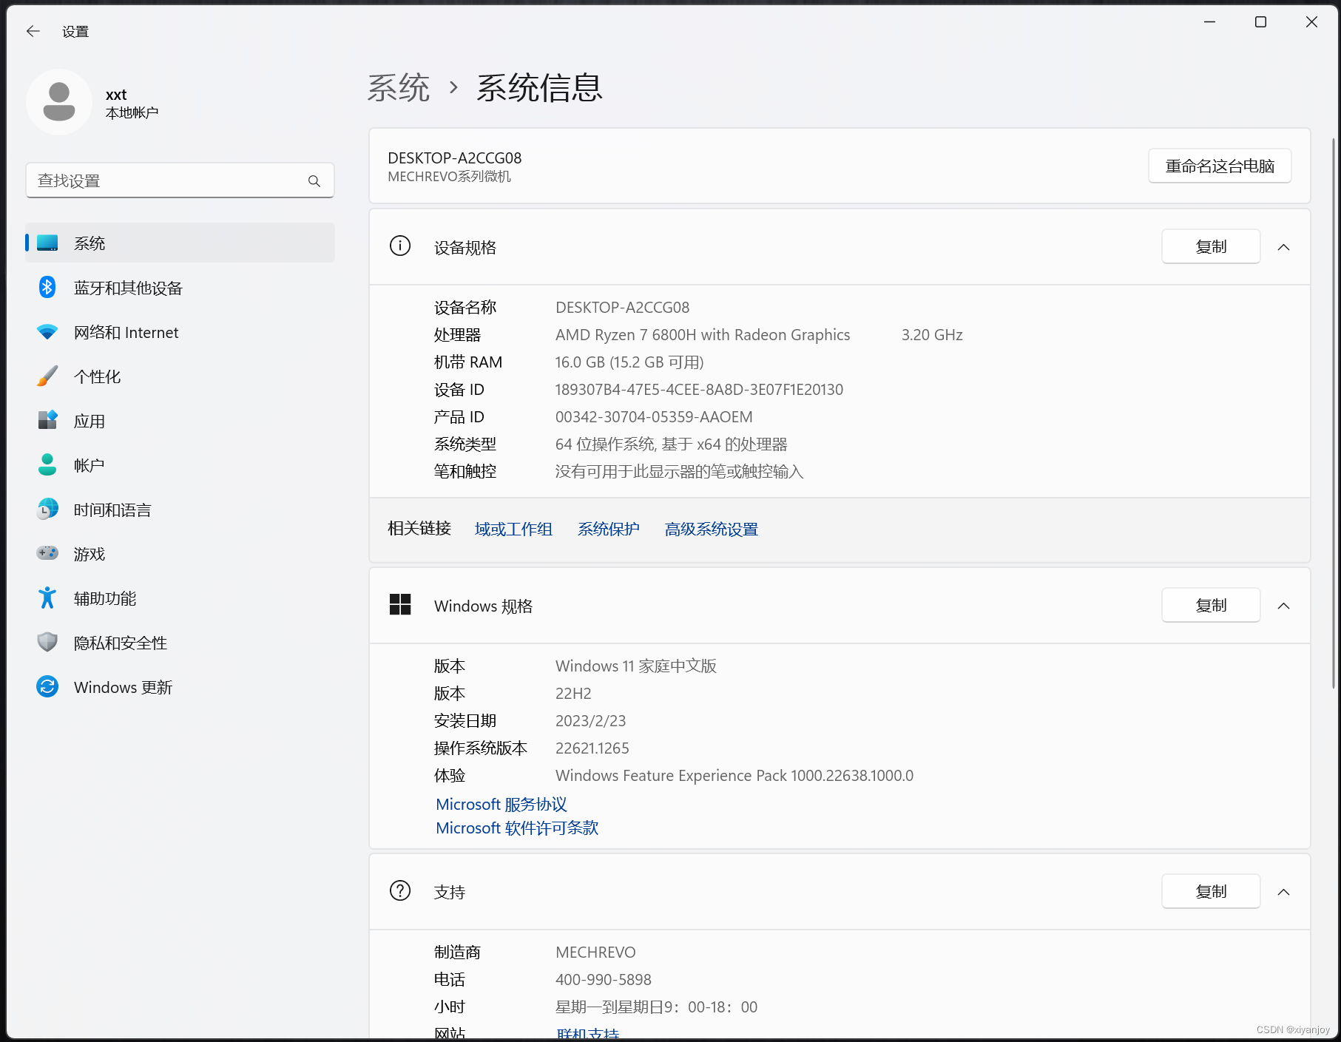Click the globe clock 时间和语言 icon
This screenshot has width=1341, height=1042.
coord(47,509)
